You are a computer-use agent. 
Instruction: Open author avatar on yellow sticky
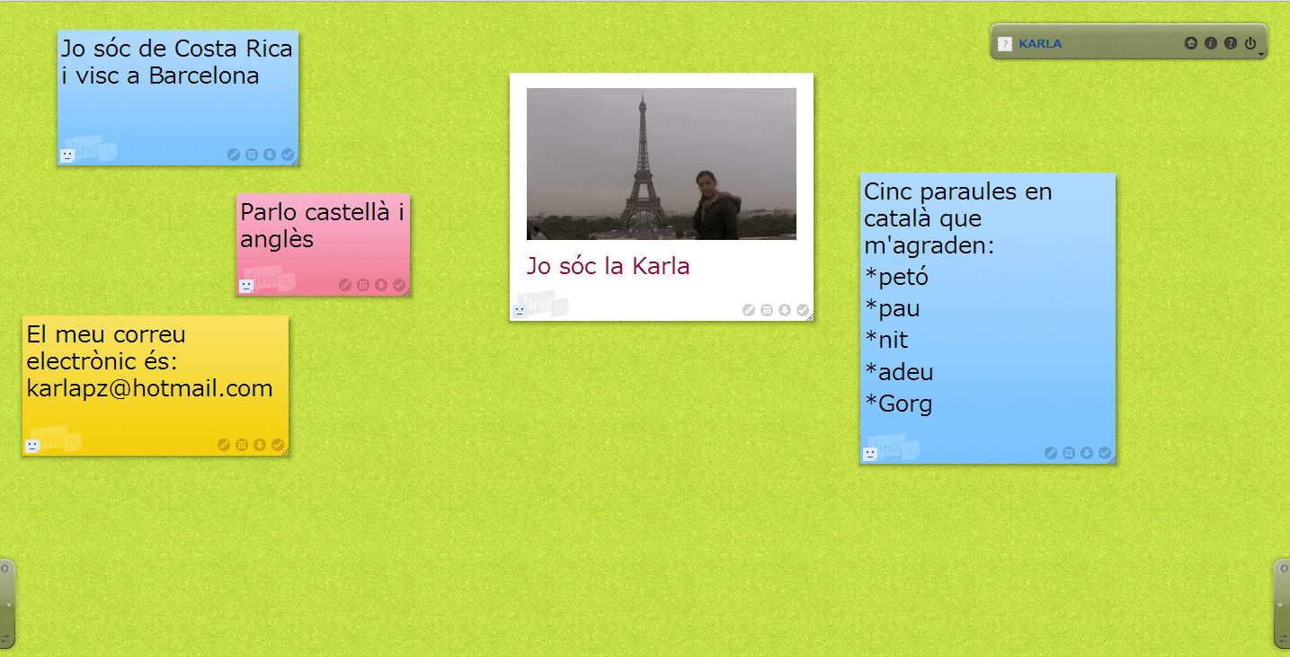[x=32, y=446]
